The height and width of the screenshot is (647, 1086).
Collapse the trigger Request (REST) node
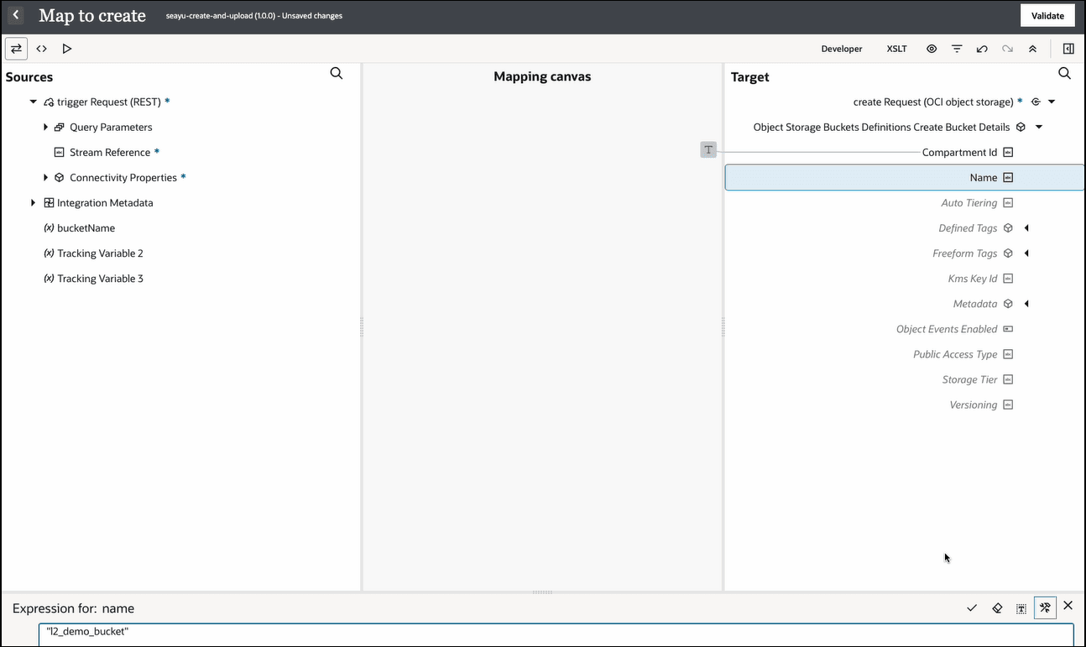pos(34,102)
